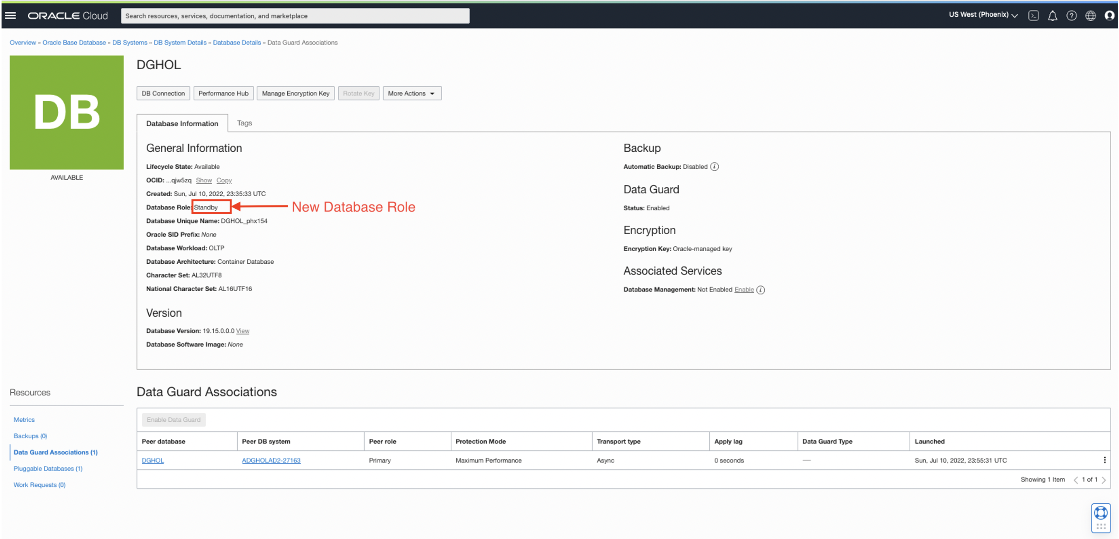
Task: Open the notifications bell
Action: (1052, 15)
